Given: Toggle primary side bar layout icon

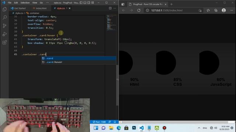Looking at the screenshot, I should 81,3.
